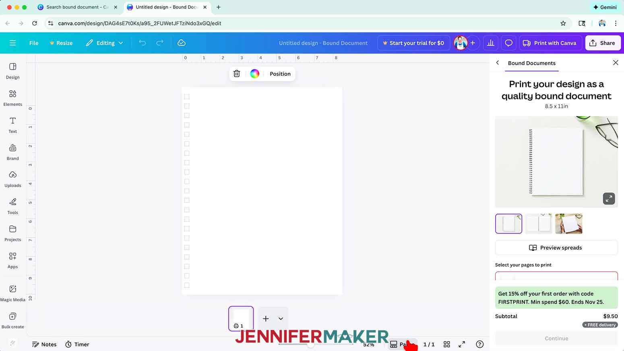Select third hand-held photo preview thumbnail
The image size is (624, 351).
pyautogui.click(x=568, y=223)
